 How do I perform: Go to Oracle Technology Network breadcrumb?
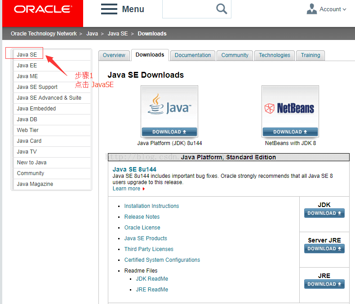tap(44, 34)
